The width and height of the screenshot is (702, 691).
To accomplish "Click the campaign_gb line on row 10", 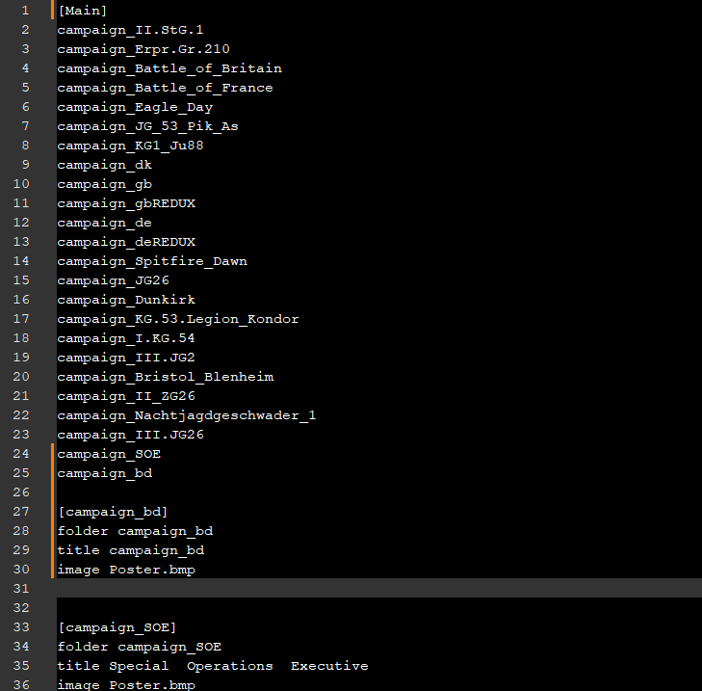I will coord(105,184).
